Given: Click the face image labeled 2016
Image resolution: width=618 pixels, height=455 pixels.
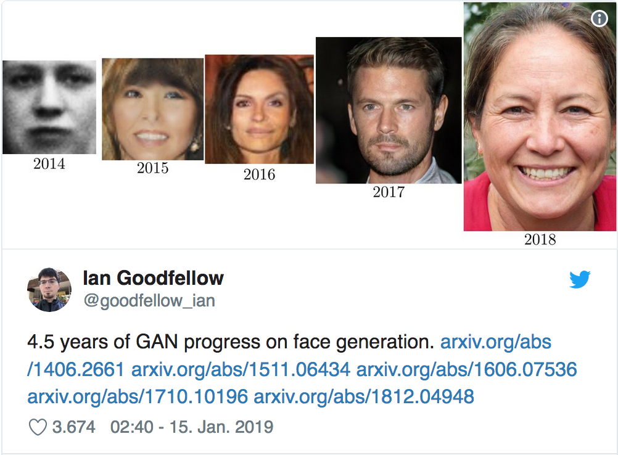Looking at the screenshot, I should coord(259,109).
